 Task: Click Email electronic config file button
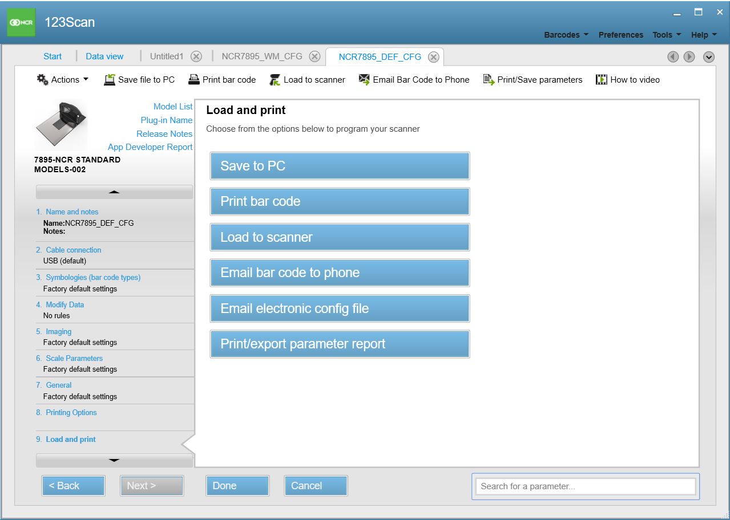coord(340,308)
